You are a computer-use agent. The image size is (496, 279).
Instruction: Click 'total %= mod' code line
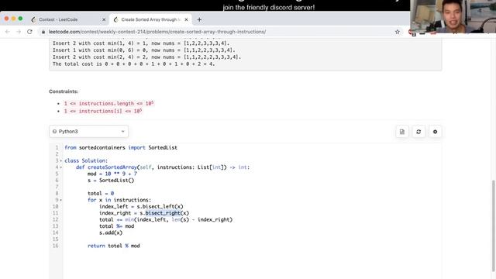(x=117, y=226)
